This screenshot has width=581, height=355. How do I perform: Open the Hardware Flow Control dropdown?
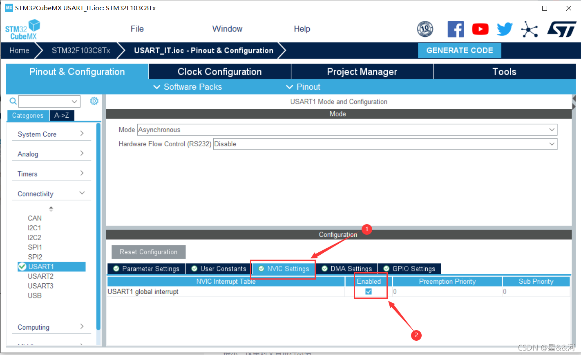click(552, 144)
